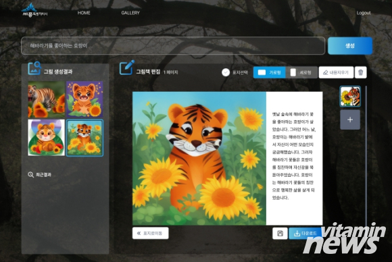Focus the prompt input field
The image size is (392, 262).
tap(173, 46)
